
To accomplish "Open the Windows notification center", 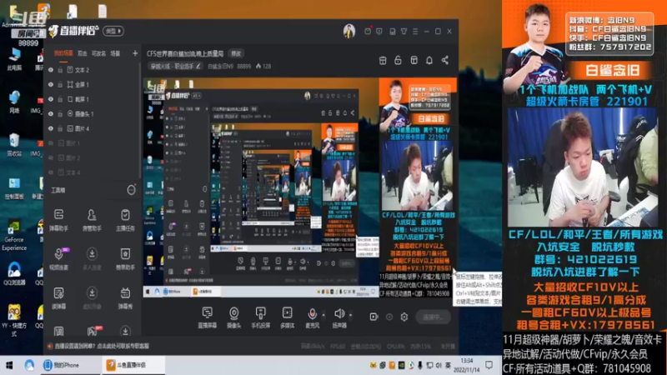I will pos(489,365).
